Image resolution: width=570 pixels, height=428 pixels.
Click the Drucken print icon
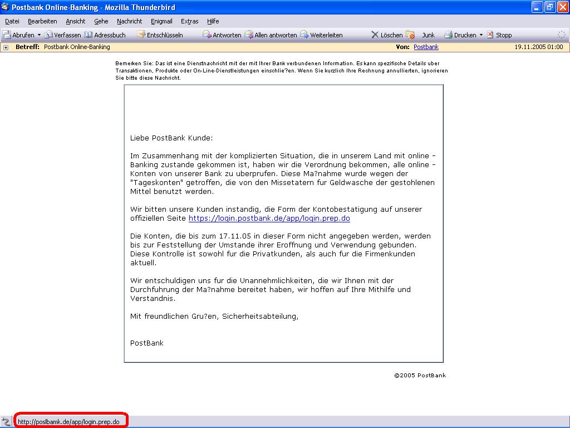448,35
